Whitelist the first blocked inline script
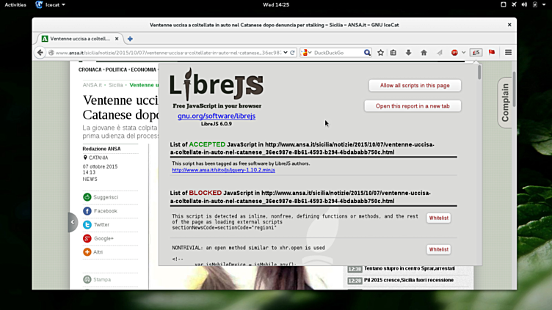The height and width of the screenshot is (310, 552). [x=438, y=218]
